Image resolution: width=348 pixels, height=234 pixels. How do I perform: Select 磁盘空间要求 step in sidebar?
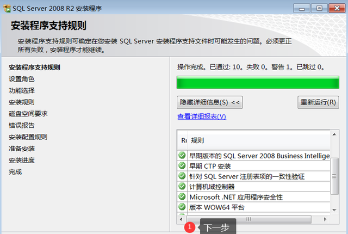(x=28, y=114)
